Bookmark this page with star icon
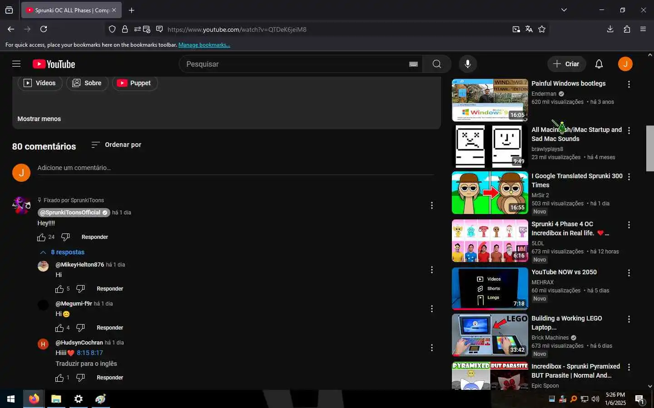 click(542, 29)
